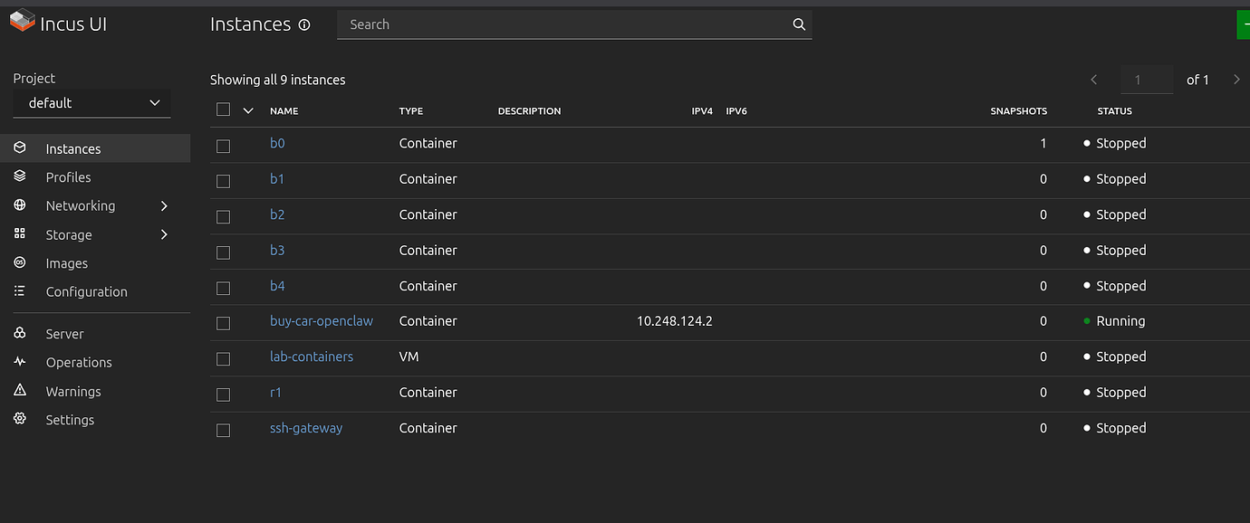Image resolution: width=1250 pixels, height=523 pixels.
Task: Open the b4 instance link
Action: (277, 286)
